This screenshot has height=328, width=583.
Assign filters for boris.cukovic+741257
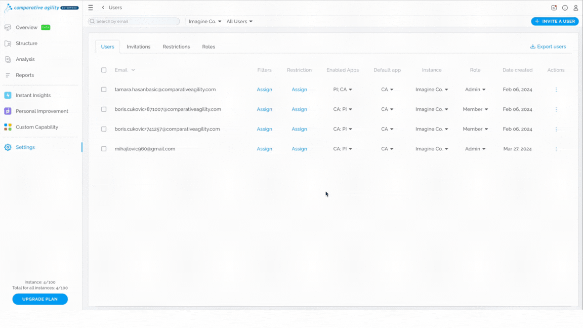pyautogui.click(x=264, y=129)
